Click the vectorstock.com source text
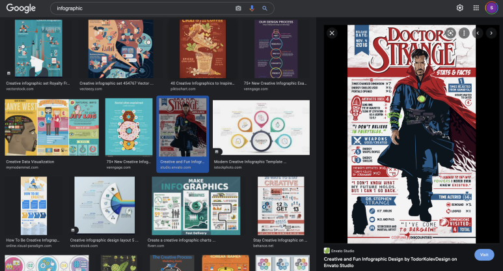 tap(20, 89)
